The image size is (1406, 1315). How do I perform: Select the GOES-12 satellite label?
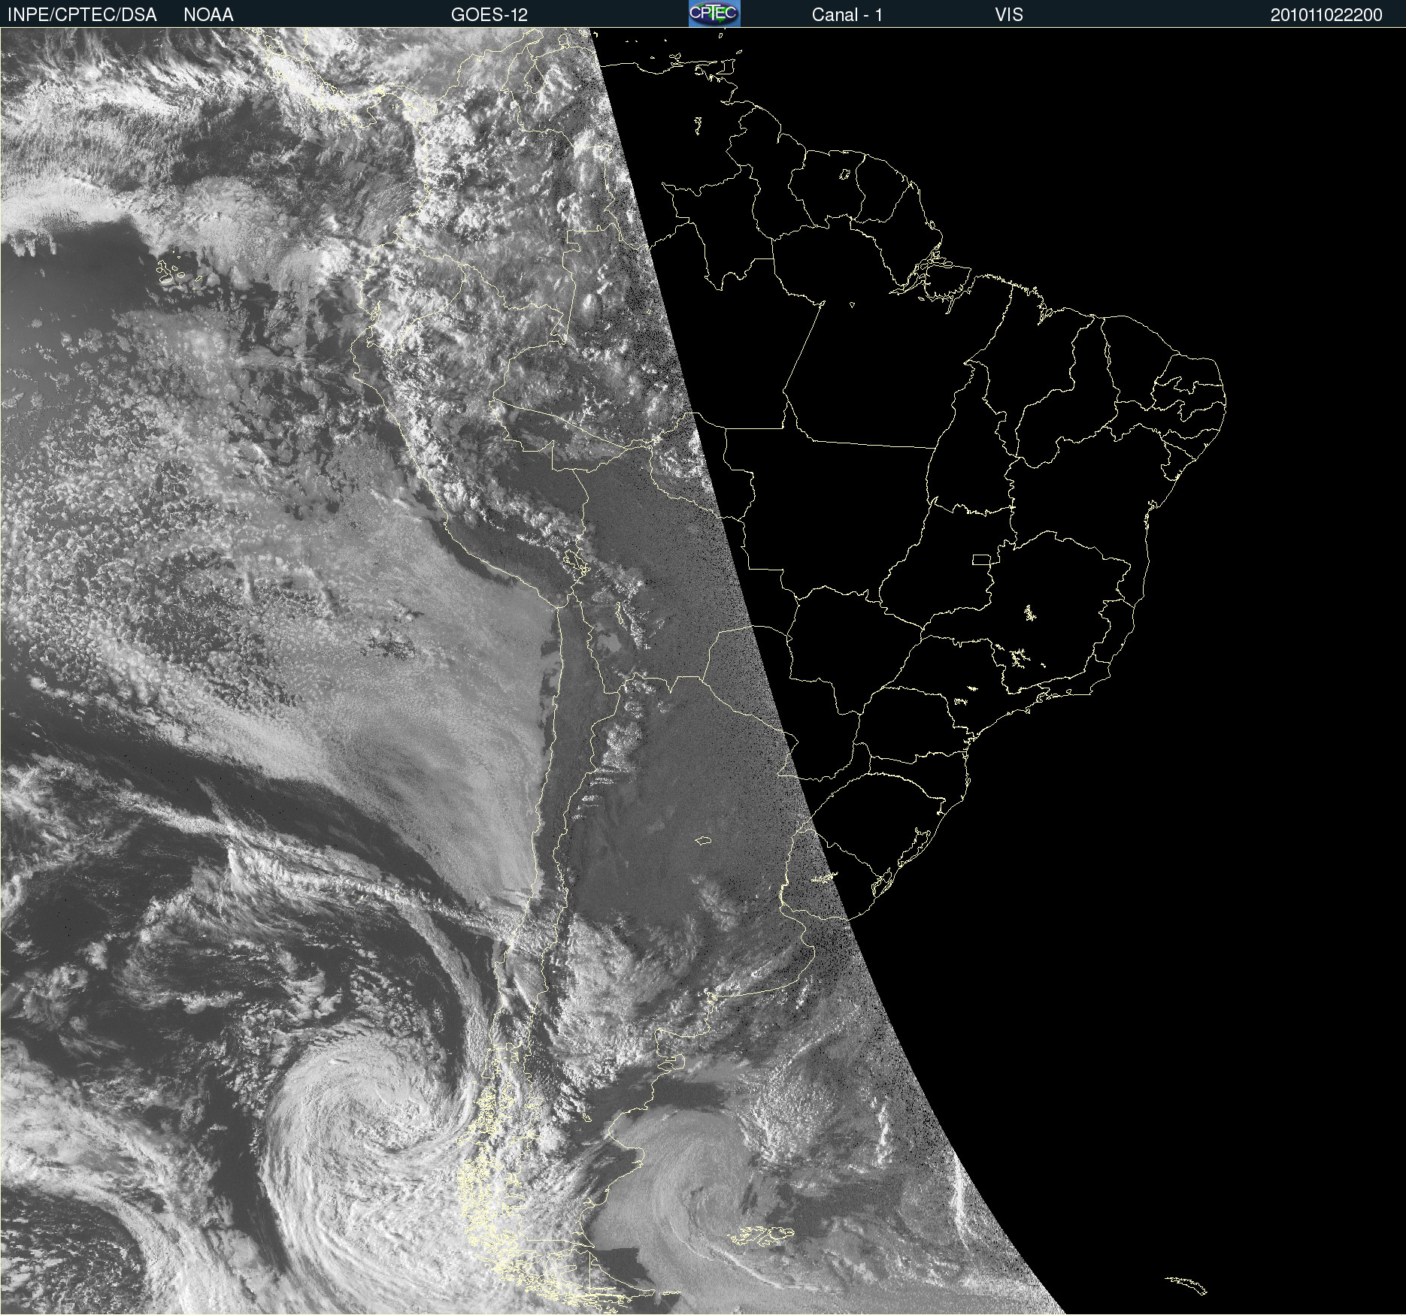(x=489, y=15)
